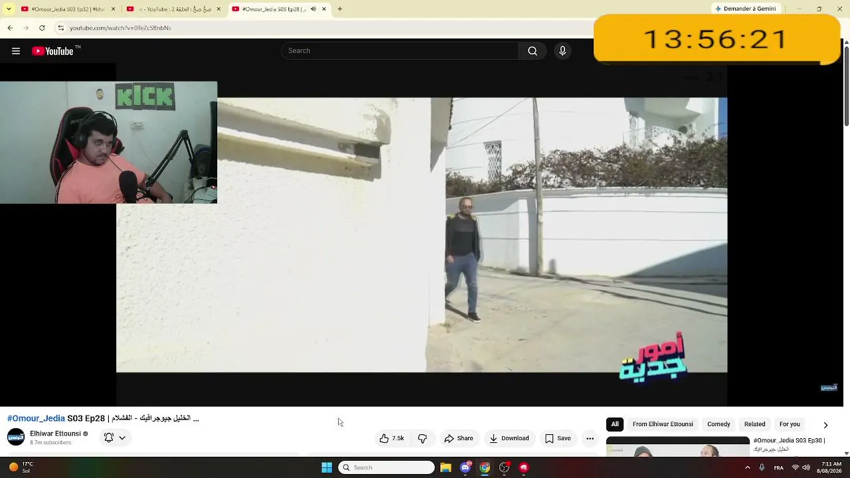850x478 pixels.
Task: Open the FRA keyboard language indicator
Action: pyautogui.click(x=779, y=467)
